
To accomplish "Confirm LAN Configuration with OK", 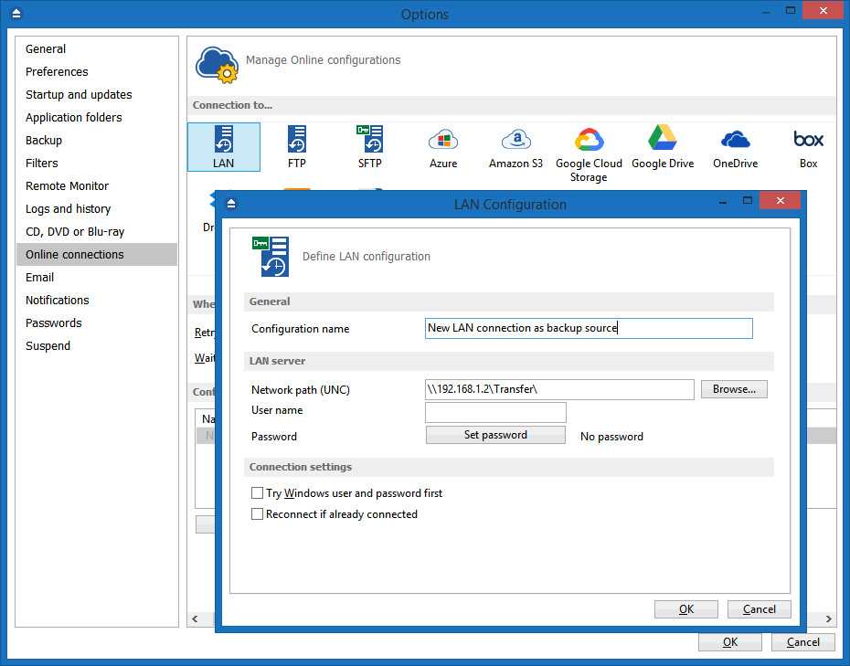I will [685, 609].
